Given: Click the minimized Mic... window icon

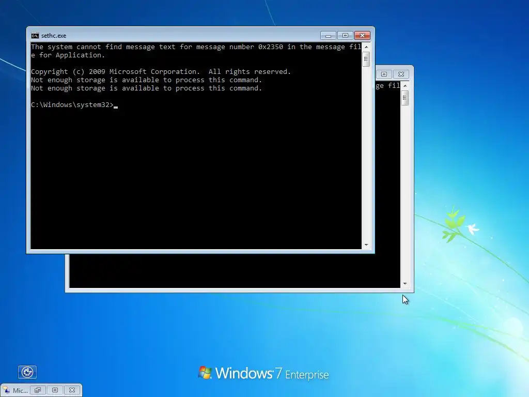Looking at the screenshot, I should point(6,390).
